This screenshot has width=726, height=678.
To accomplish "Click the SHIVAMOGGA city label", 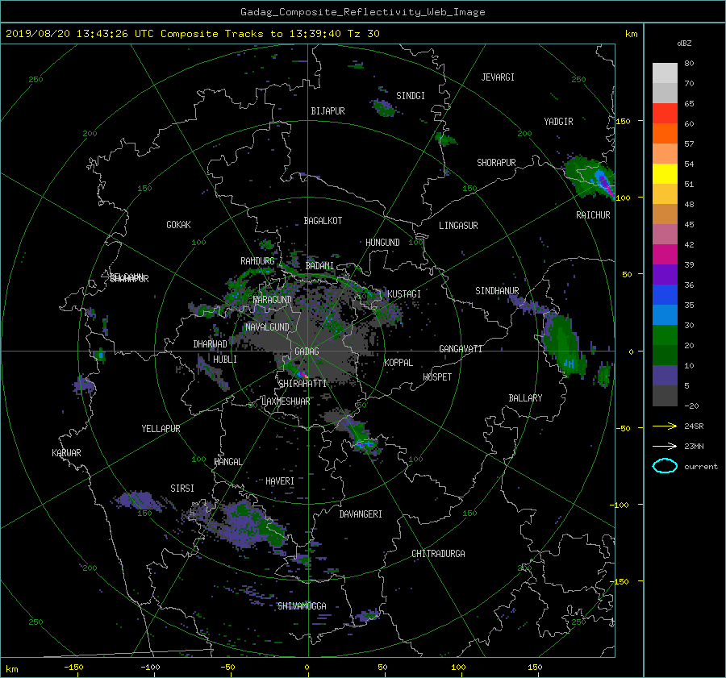I will [302, 606].
